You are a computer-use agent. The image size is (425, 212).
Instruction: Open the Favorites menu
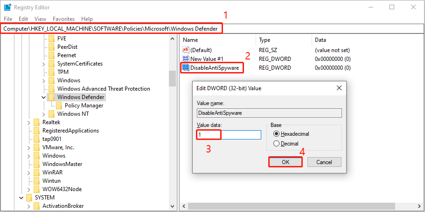click(64, 19)
